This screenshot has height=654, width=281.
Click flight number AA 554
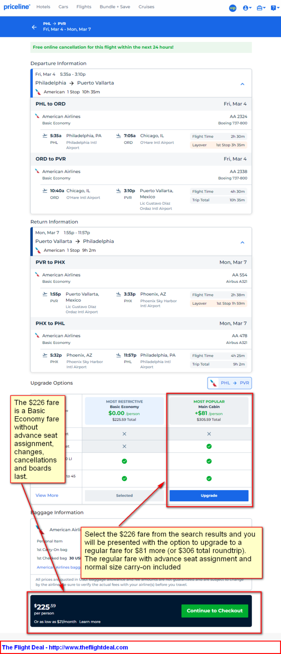[x=241, y=275]
